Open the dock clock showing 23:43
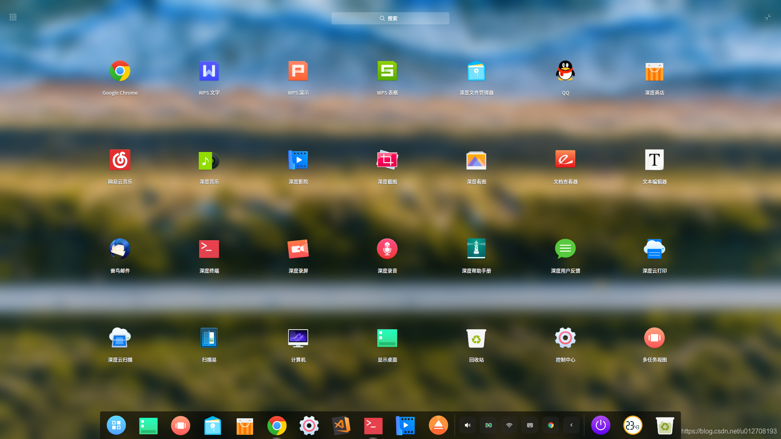 [633, 425]
